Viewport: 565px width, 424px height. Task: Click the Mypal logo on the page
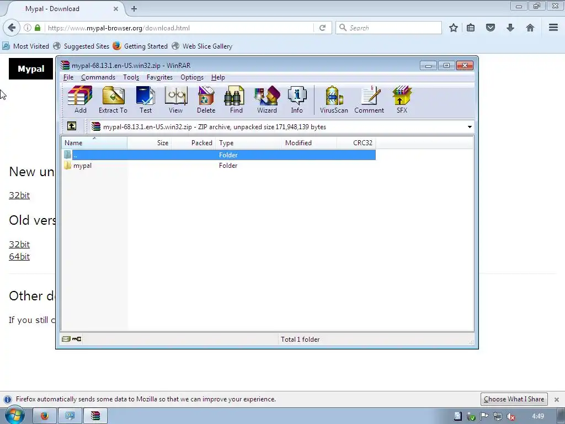point(31,68)
